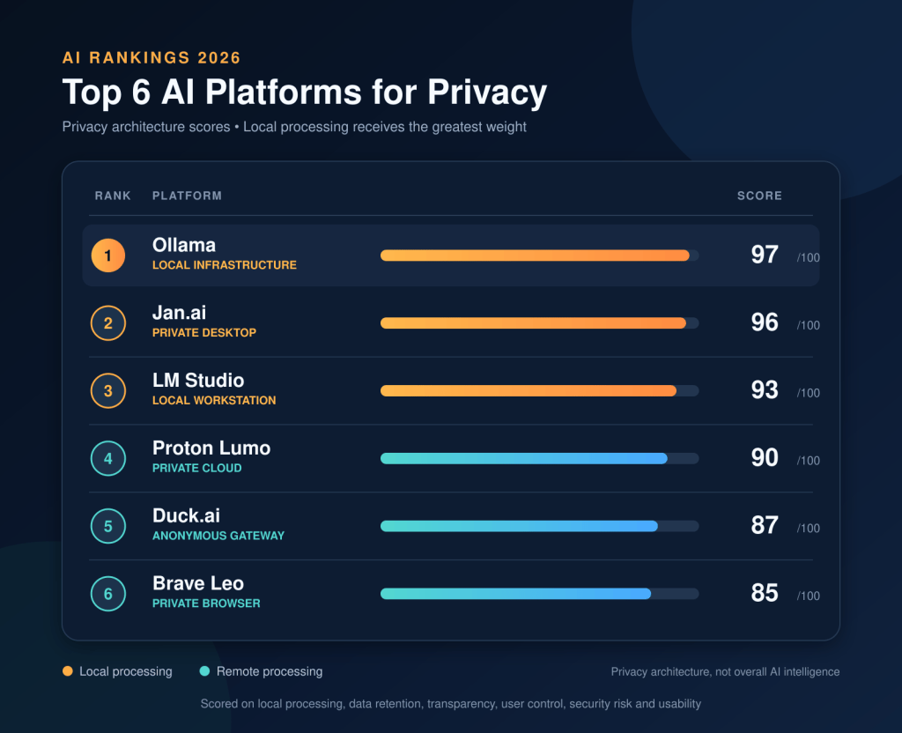This screenshot has width=902, height=733.
Task: Click the teal Remote processing legend dot
Action: (x=204, y=670)
